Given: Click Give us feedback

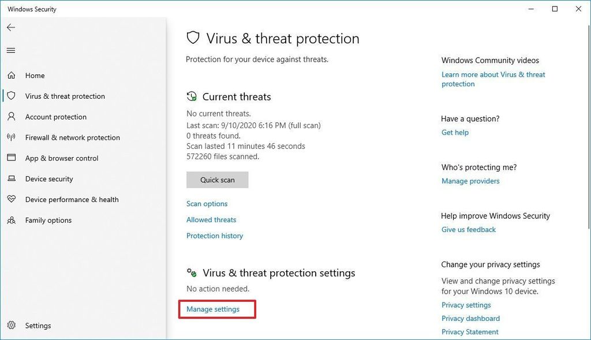Looking at the screenshot, I should point(468,229).
